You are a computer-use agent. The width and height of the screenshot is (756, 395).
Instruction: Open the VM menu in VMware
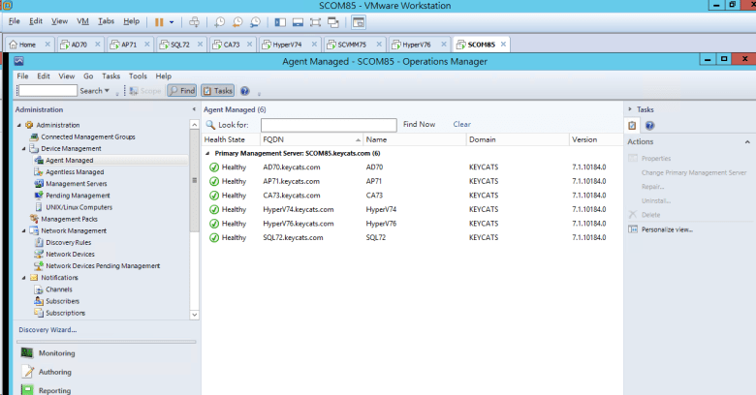point(82,20)
